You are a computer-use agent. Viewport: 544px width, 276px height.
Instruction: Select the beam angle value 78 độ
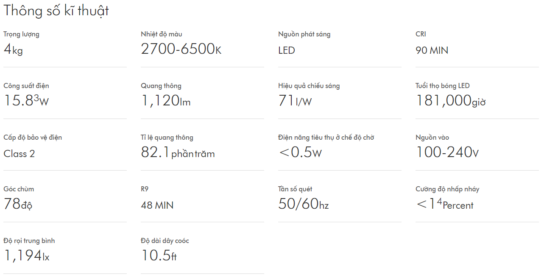click(18, 204)
